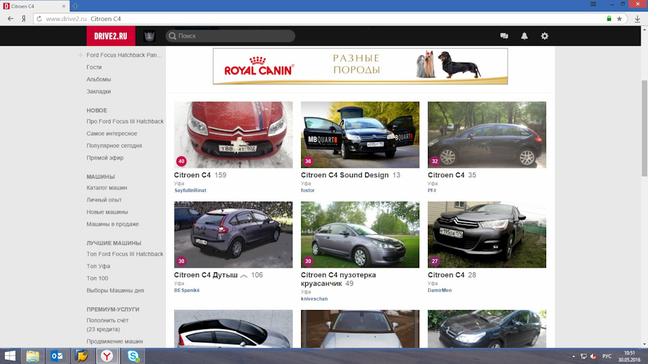The image size is (648, 364).
Task: Open BESpanikii user profile
Action: coord(187,290)
